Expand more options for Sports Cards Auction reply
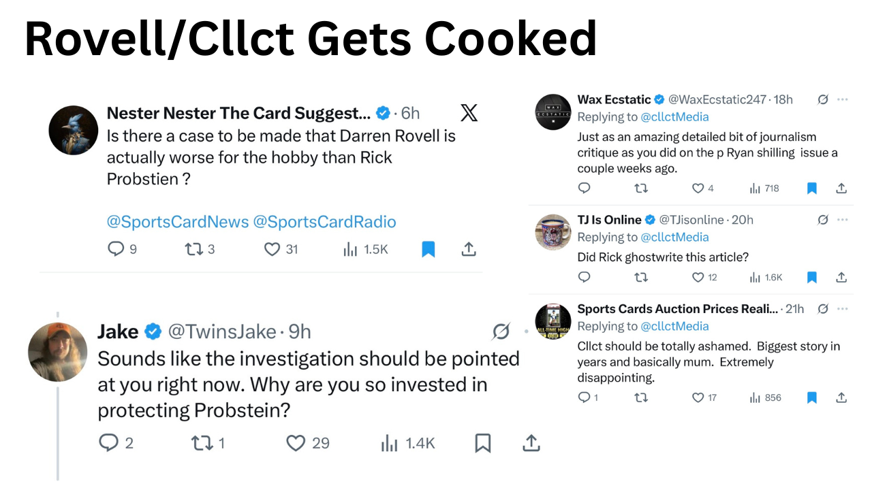 [843, 309]
